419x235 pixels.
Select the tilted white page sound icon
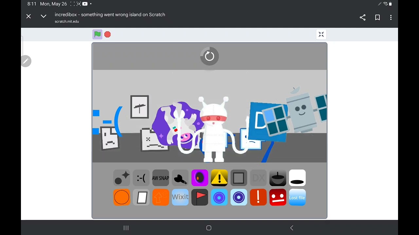coord(141,197)
